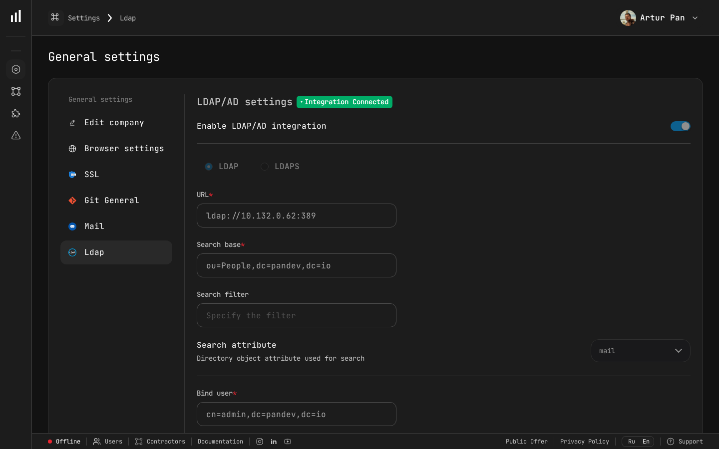Click the Support button in the footer

point(685,442)
